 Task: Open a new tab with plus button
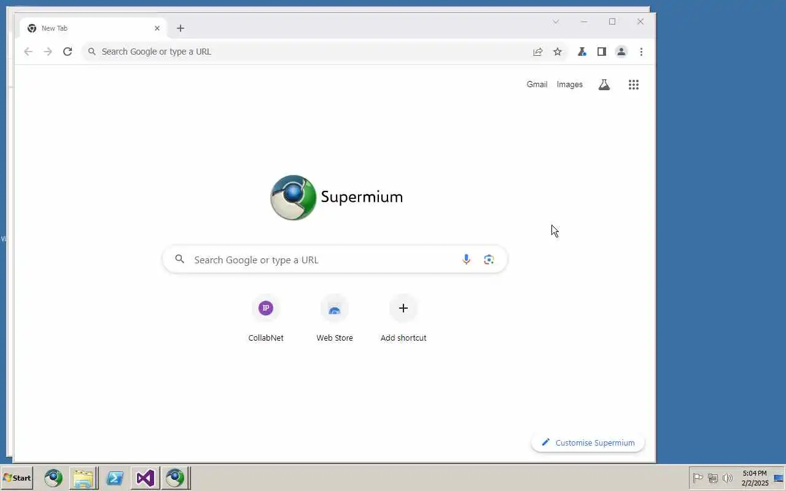click(181, 28)
